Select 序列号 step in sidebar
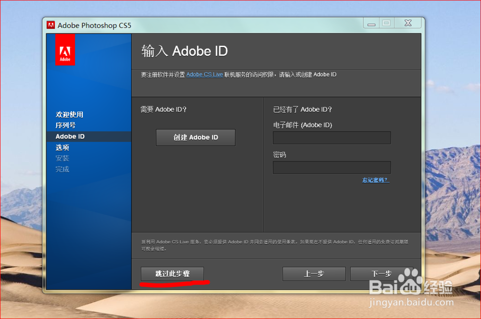The width and height of the screenshot is (481, 319). pyautogui.click(x=65, y=126)
